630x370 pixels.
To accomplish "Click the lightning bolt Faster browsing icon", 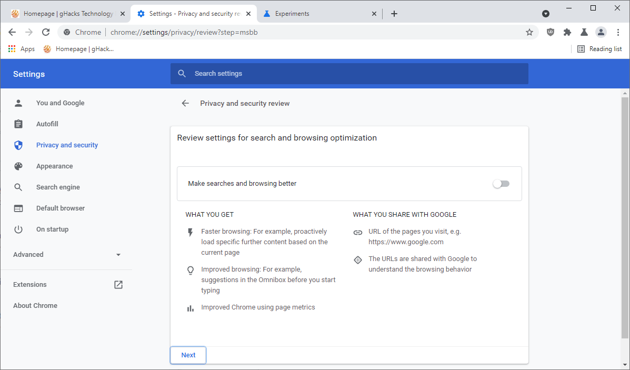I will pos(191,232).
